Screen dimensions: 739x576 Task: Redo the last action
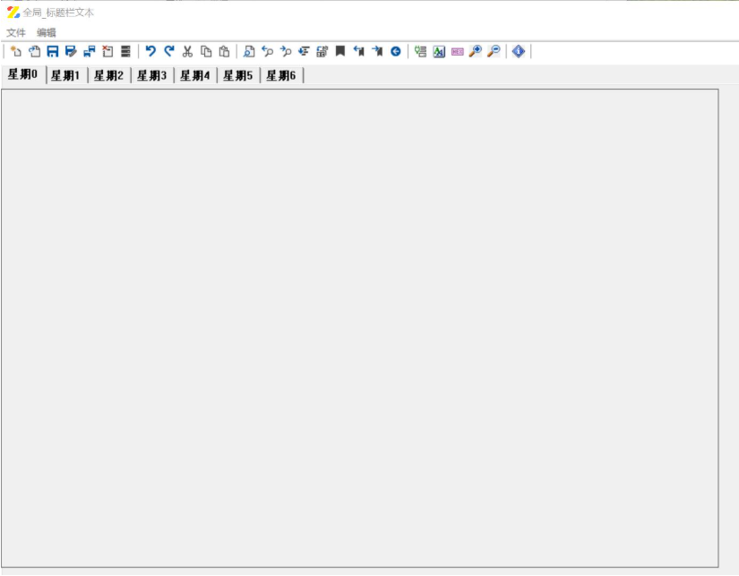[x=168, y=51]
